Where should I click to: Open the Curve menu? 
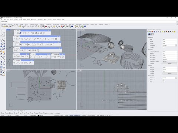12,20
